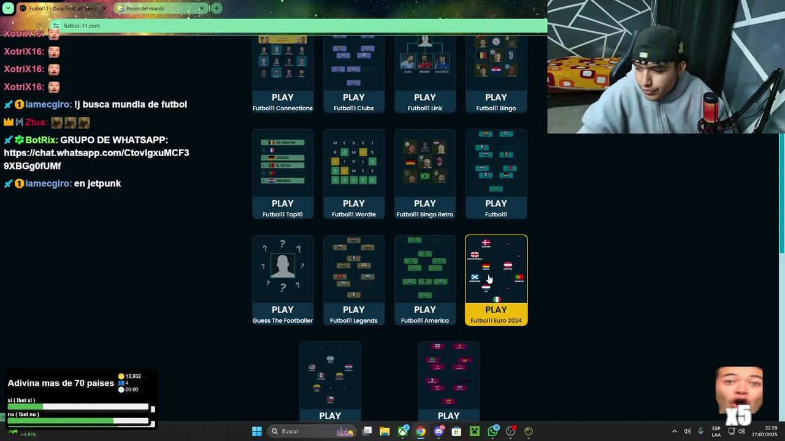
Task: Click the BotRix username in chat
Action: coord(41,140)
